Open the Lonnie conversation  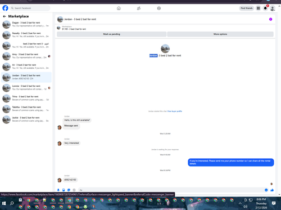click(26, 88)
